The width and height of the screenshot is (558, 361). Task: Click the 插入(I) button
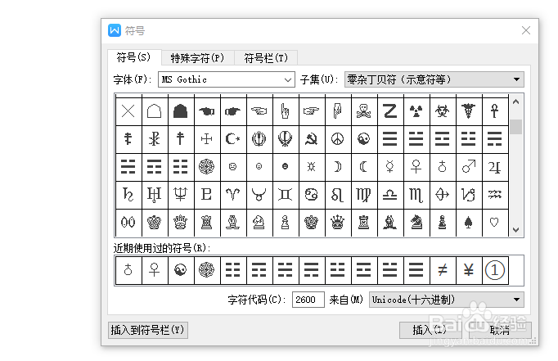430,330
